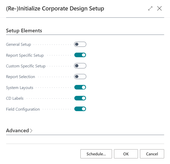Click the Custom Specific Setup label
Screen dimensions: 170x164
pos(26,66)
